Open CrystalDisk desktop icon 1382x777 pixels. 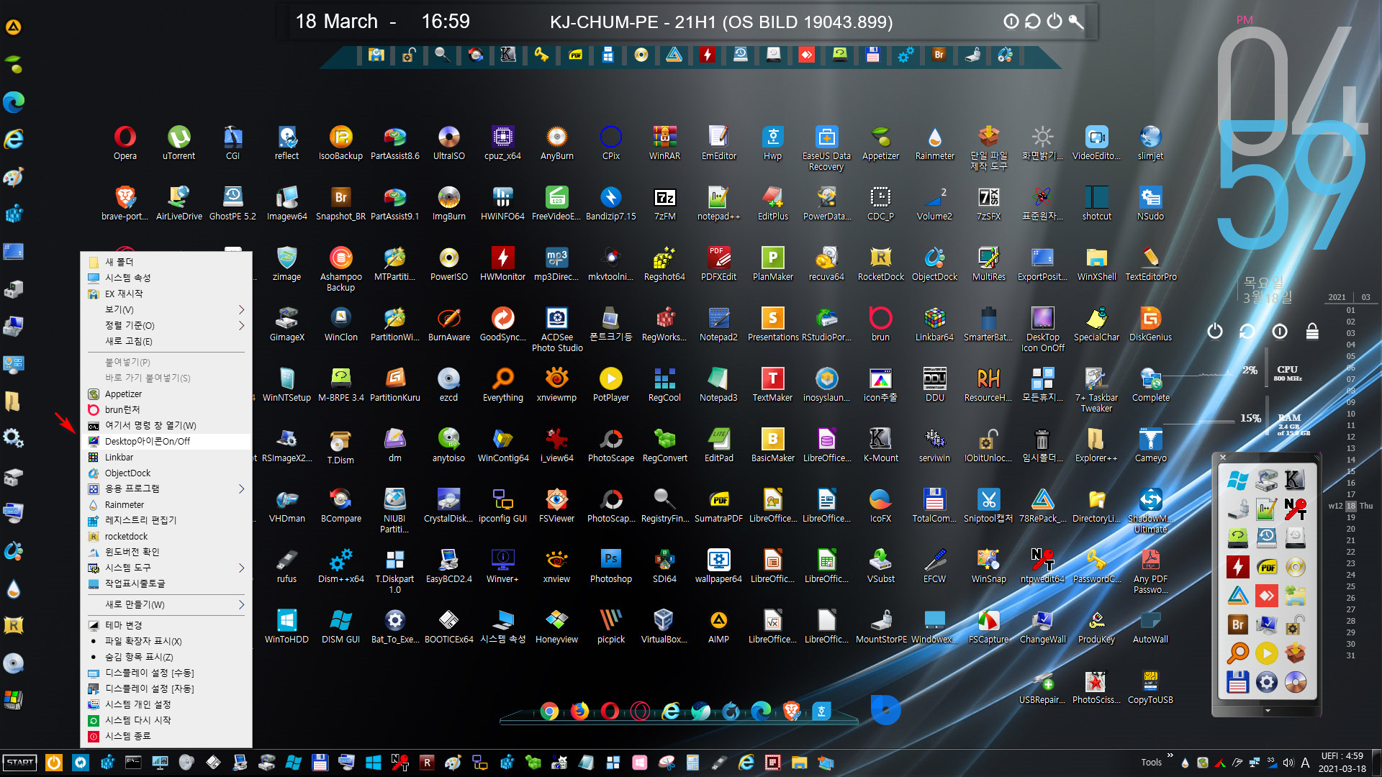pos(448,505)
